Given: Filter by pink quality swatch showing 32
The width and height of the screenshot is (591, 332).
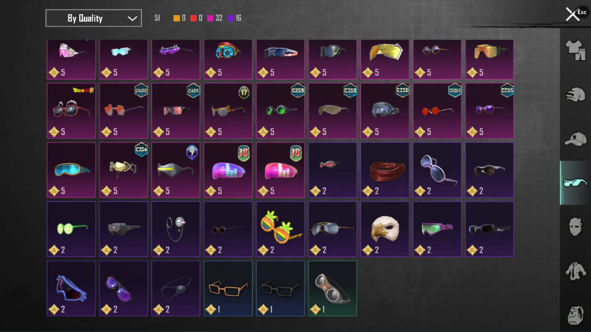Looking at the screenshot, I should coord(210,18).
